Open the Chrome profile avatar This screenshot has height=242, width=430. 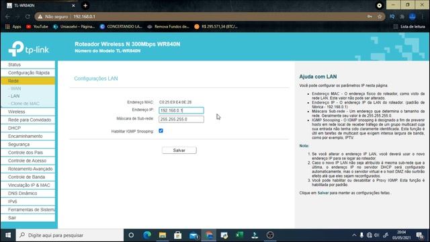click(x=412, y=16)
